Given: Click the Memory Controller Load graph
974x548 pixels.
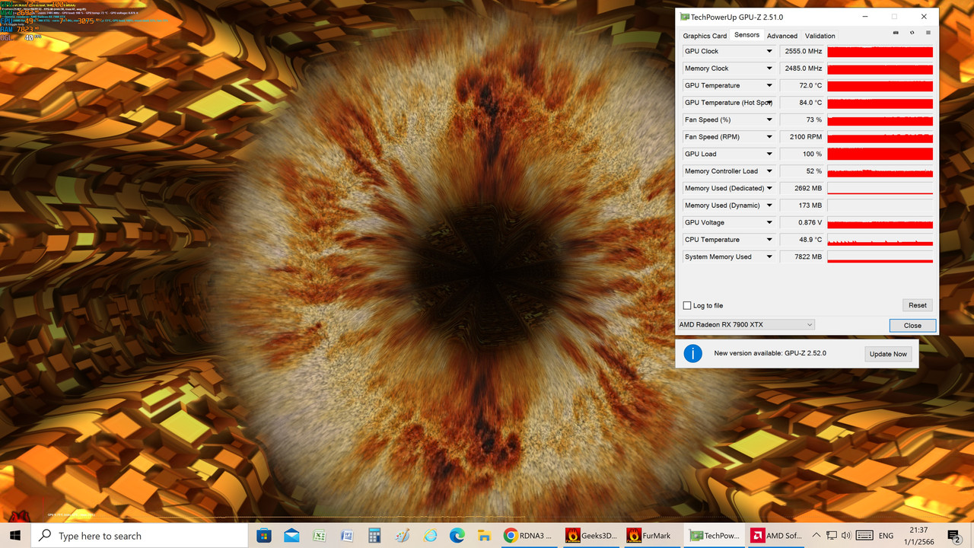Looking at the screenshot, I should 880,171.
